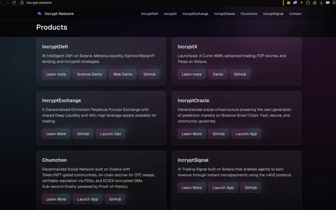Screen dimensions: 336x210
Task: Click the 'AI Trading Signal built on Solana' description
Action: 235,172
